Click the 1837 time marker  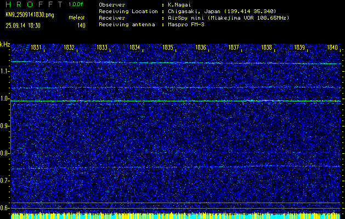[234, 47]
